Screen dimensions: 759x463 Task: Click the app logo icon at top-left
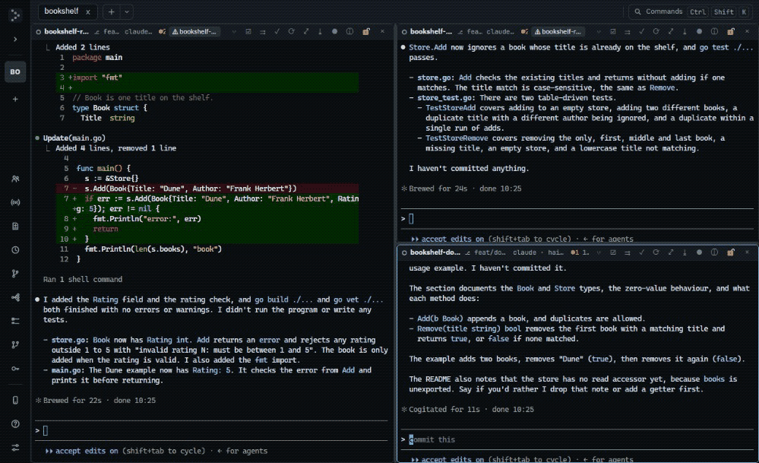15,15
